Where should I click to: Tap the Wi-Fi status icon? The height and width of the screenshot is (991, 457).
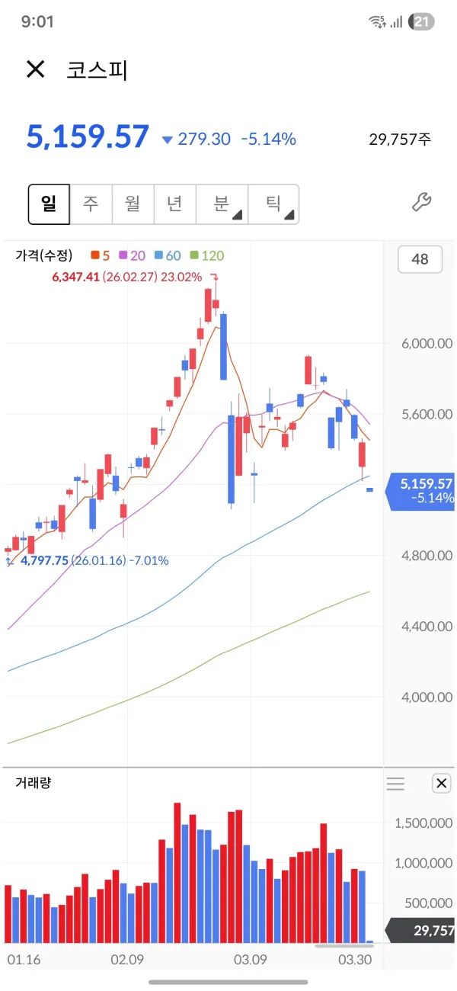377,21
